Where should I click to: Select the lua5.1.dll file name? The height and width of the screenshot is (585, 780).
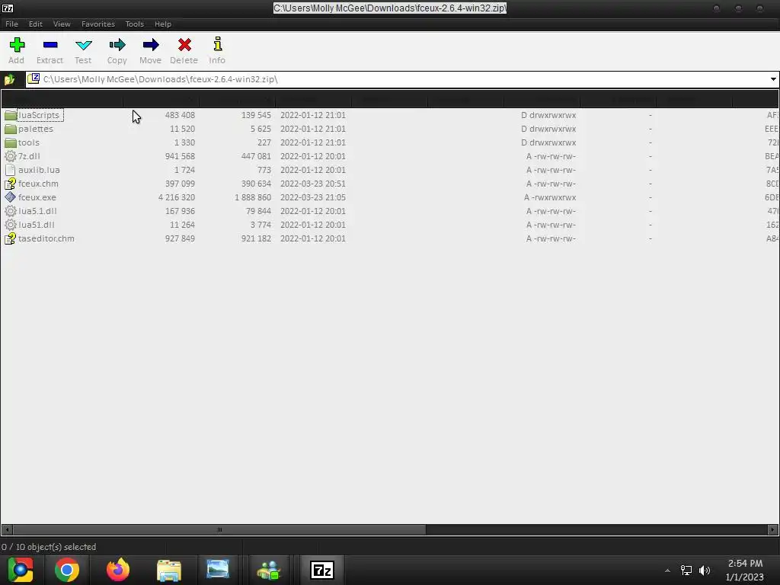click(37, 211)
